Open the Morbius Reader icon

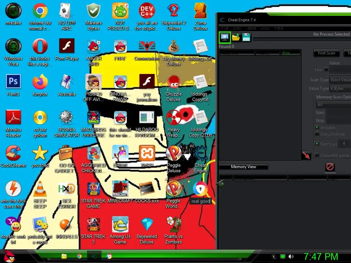point(13,117)
